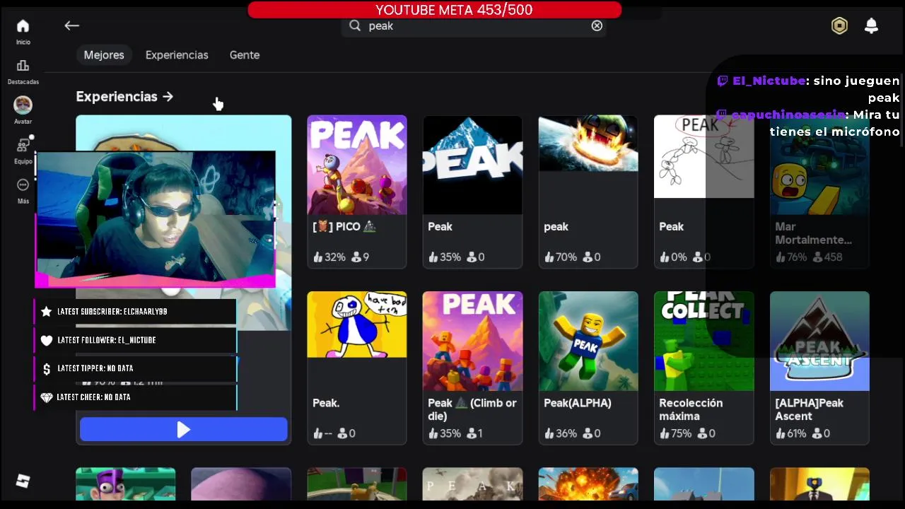Open Equipo in the sidebar

coord(23,145)
